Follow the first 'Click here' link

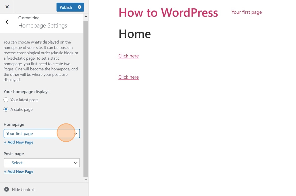128,56
